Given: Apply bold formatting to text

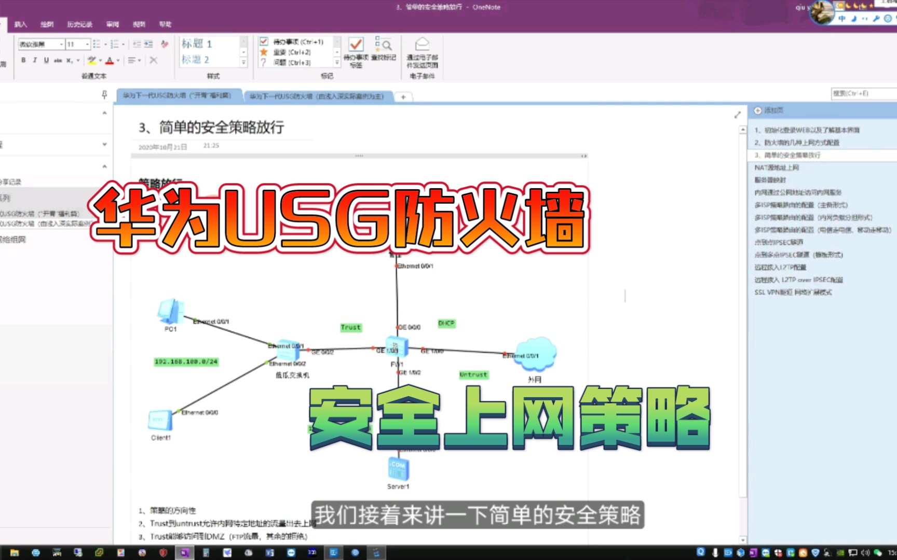Looking at the screenshot, I should [x=23, y=60].
